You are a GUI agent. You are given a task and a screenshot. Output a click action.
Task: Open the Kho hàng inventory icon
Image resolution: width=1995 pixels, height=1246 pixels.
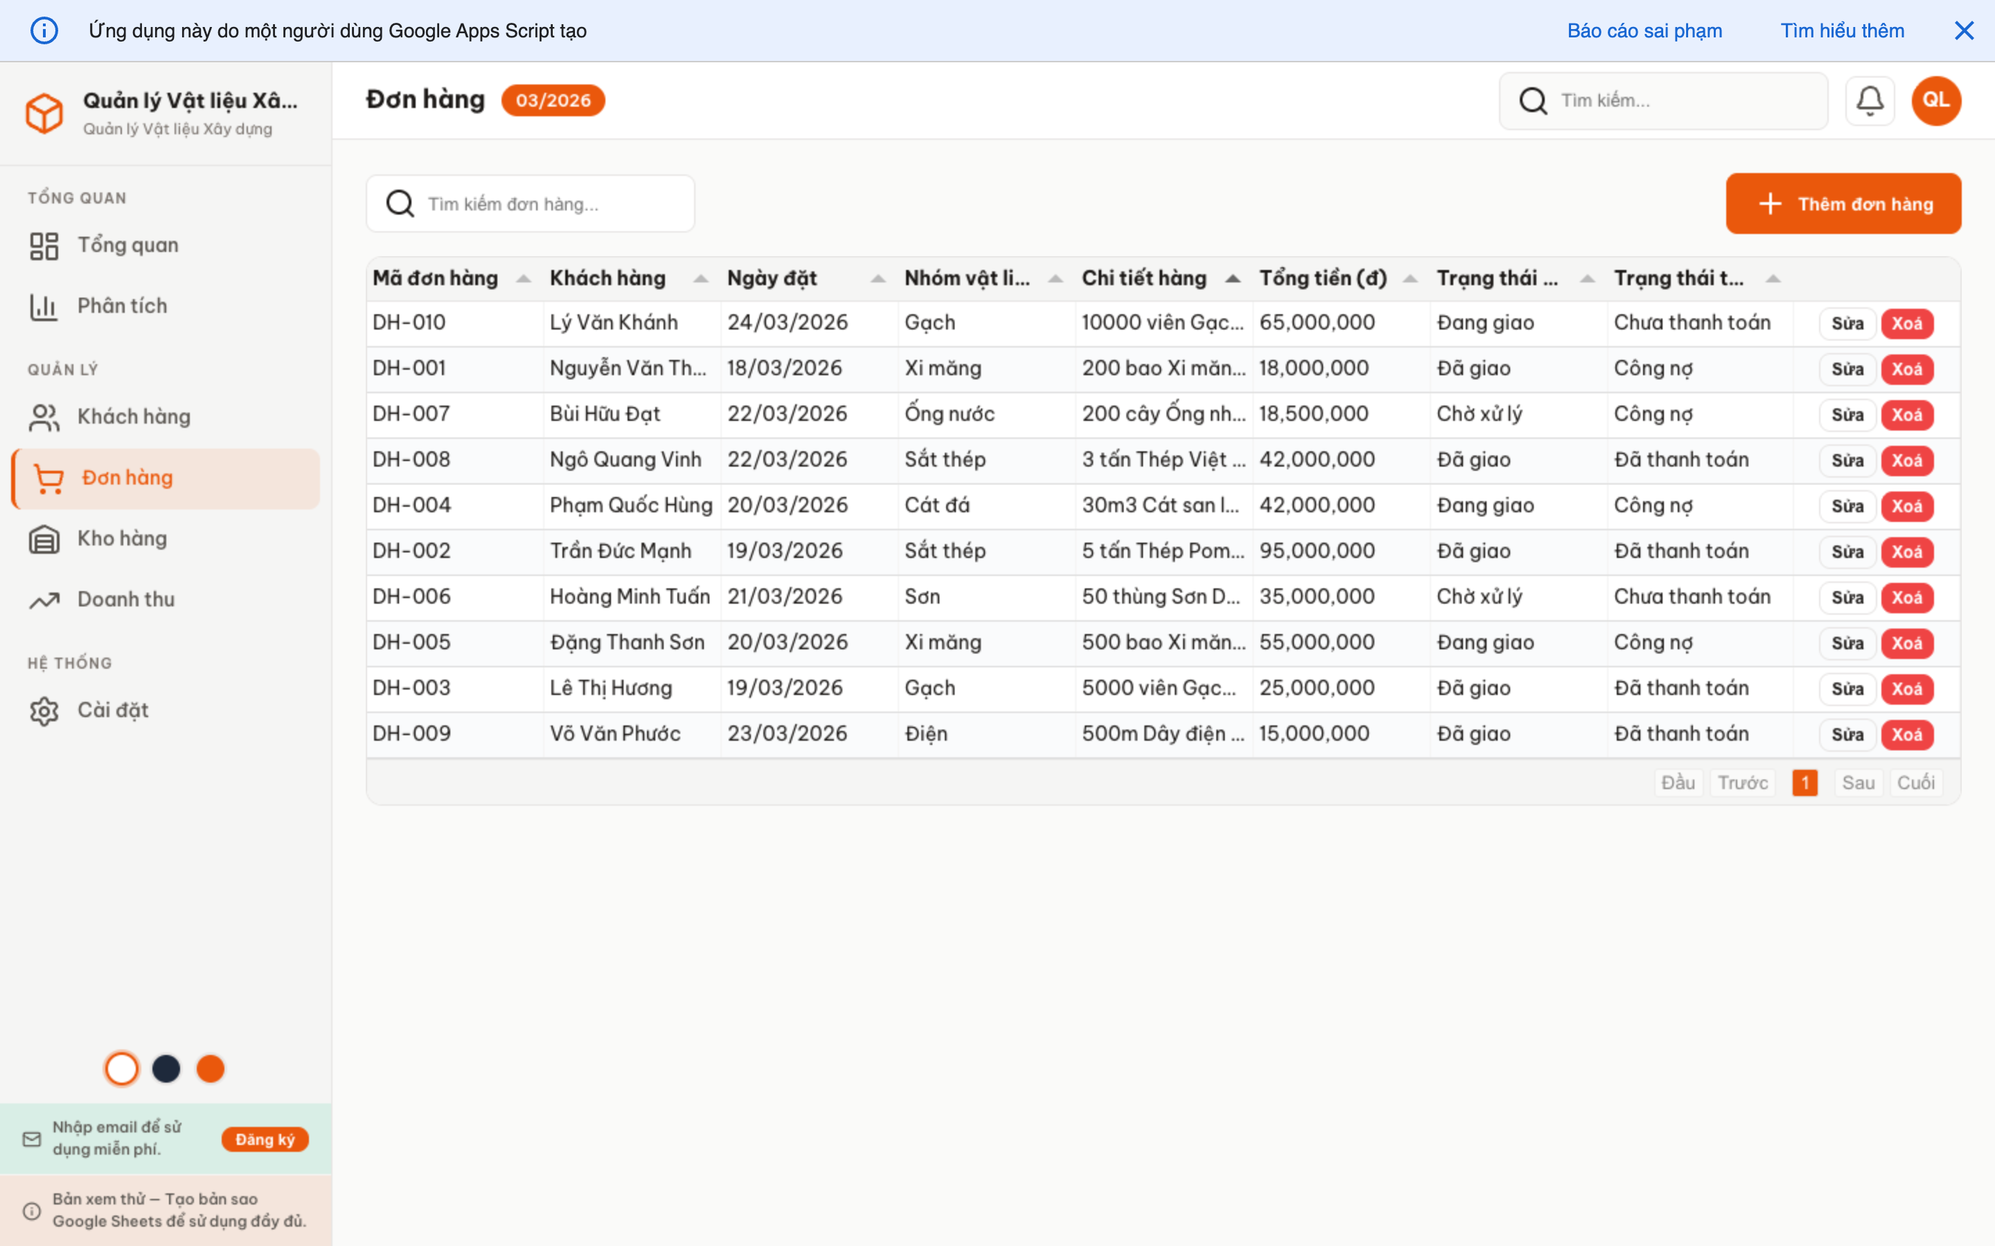44,538
